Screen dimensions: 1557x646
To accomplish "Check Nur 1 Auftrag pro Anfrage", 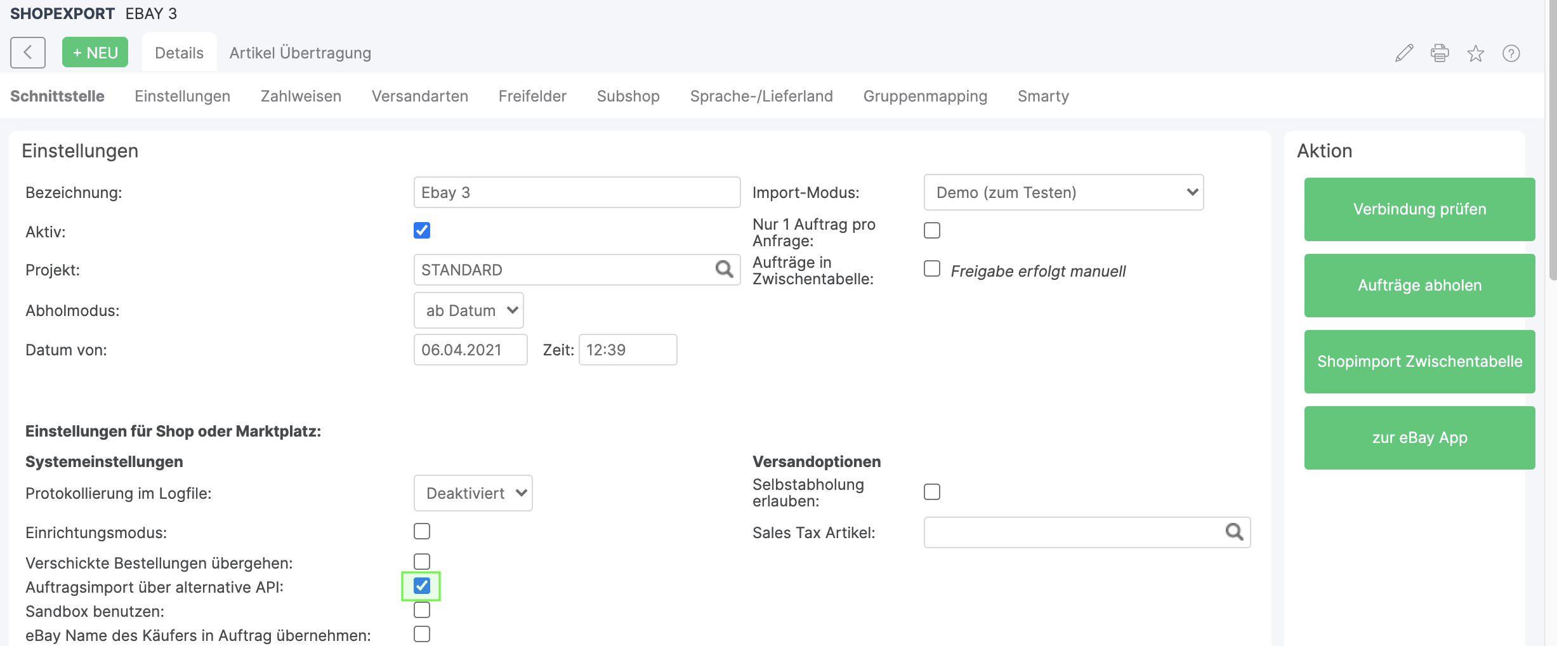I will coord(932,230).
